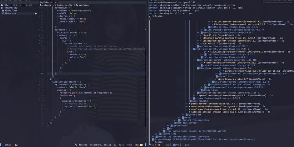Fold the modules list using gutter arrow

pyautogui.click(x=40, y=90)
